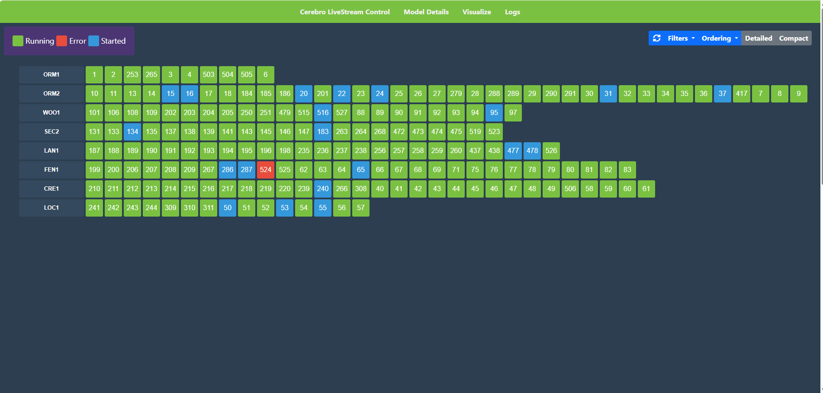This screenshot has height=393, width=823.
Task: Select the green Running legend swatch
Action: point(18,41)
